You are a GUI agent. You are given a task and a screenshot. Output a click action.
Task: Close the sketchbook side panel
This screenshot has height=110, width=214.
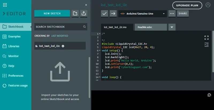pyautogui.click(x=86, y=5)
